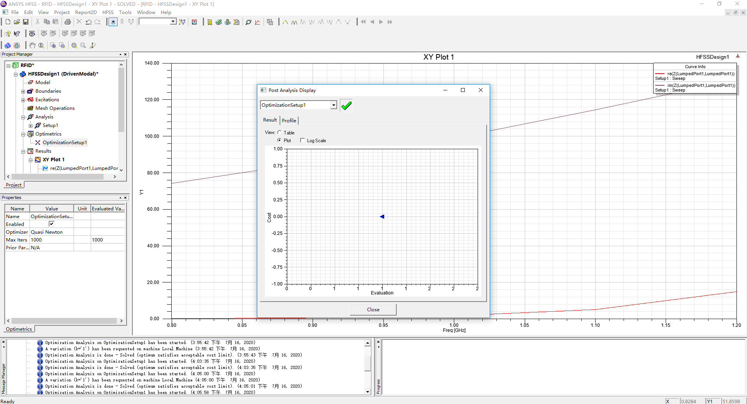Enable the Log Scale checkbox
The width and height of the screenshot is (747, 404).
pos(302,140)
